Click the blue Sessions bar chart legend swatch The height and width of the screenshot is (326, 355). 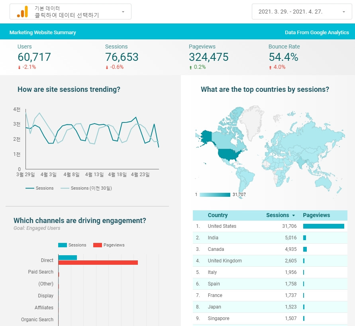point(63,245)
